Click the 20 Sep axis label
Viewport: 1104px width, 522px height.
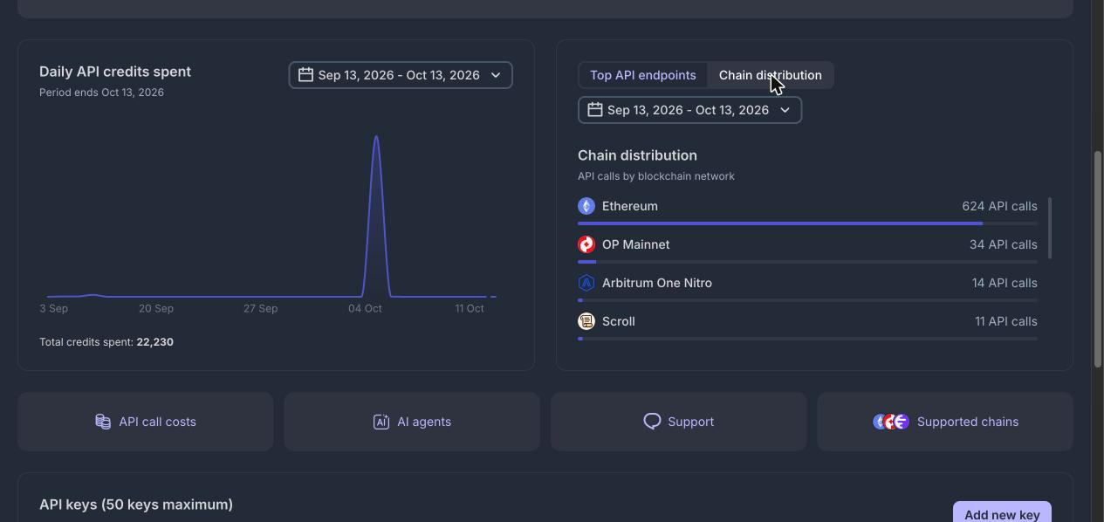point(156,308)
